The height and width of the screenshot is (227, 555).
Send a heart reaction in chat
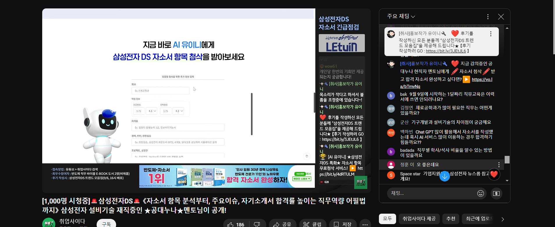(x=494, y=174)
